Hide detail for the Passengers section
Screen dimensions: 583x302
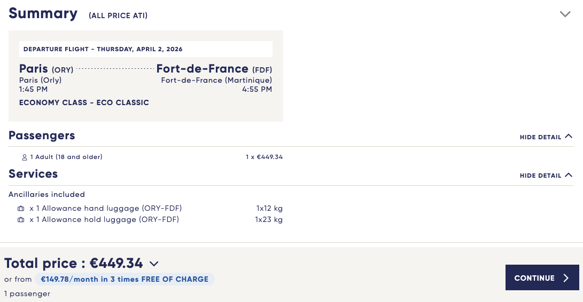click(540, 137)
